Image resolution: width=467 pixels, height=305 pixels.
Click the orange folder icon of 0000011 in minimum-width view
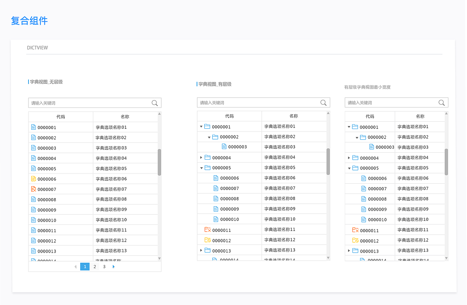(x=355, y=230)
